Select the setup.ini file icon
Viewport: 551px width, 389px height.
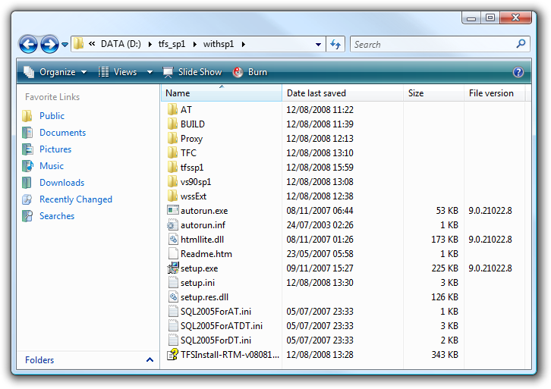coord(173,282)
